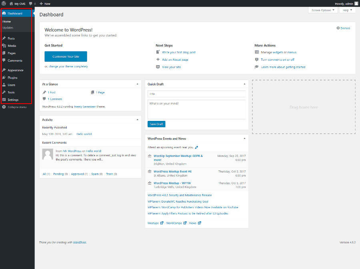360x269 pixels.
Task: Collapse the Quick Draft panel
Action: point(244,84)
